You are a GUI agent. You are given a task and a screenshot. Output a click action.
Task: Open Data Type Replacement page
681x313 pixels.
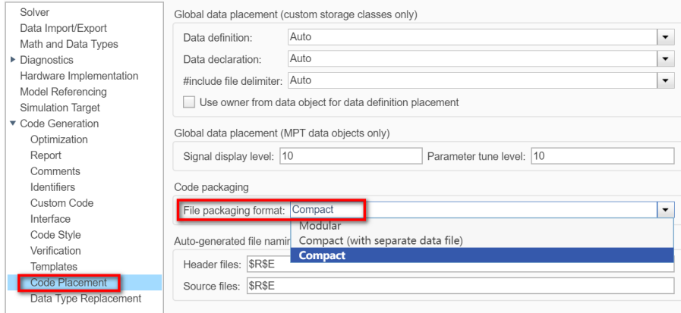click(86, 299)
